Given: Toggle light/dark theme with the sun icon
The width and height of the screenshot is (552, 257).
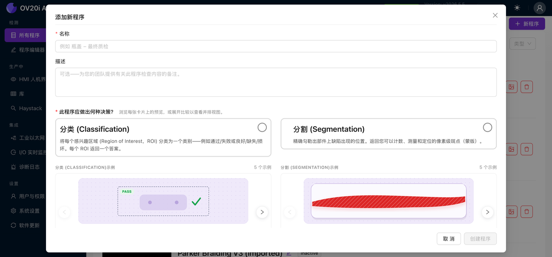Looking at the screenshot, I should (x=517, y=8).
